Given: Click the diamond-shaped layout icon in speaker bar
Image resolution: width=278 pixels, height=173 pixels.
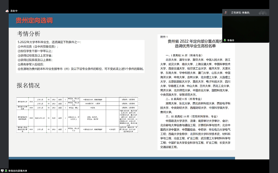Looking at the screenshot, I should pyautogui.click(x=263, y=13).
